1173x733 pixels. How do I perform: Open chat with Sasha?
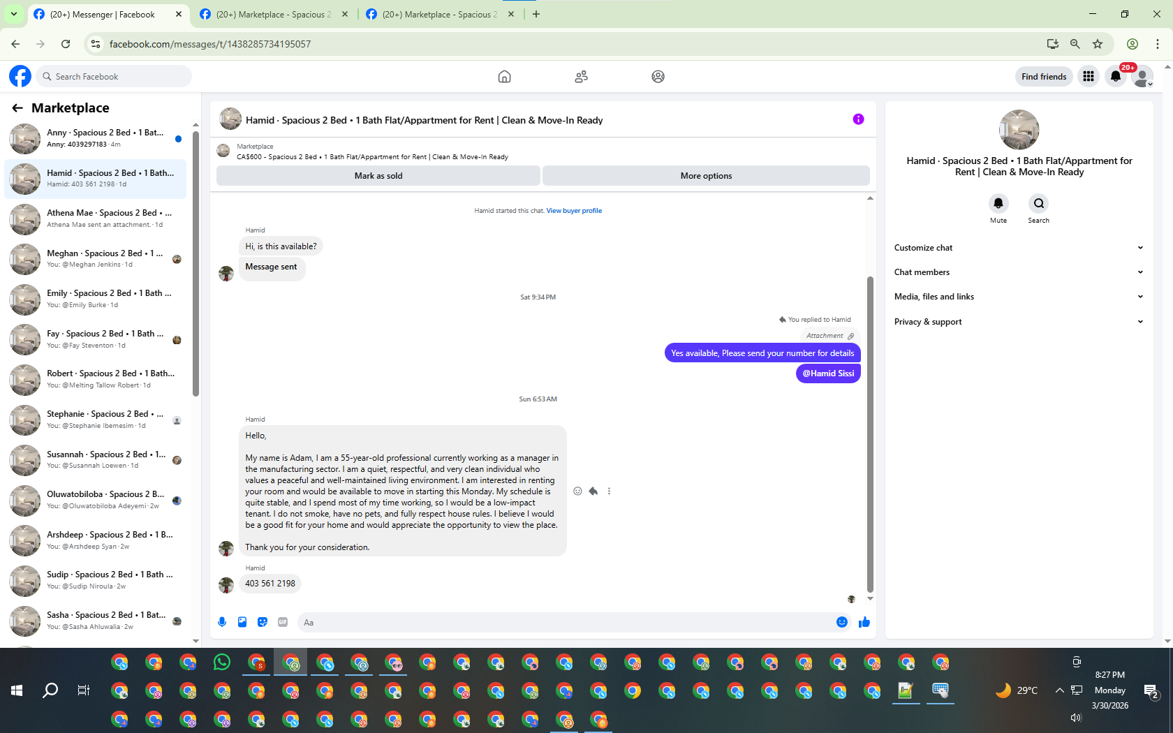point(96,621)
